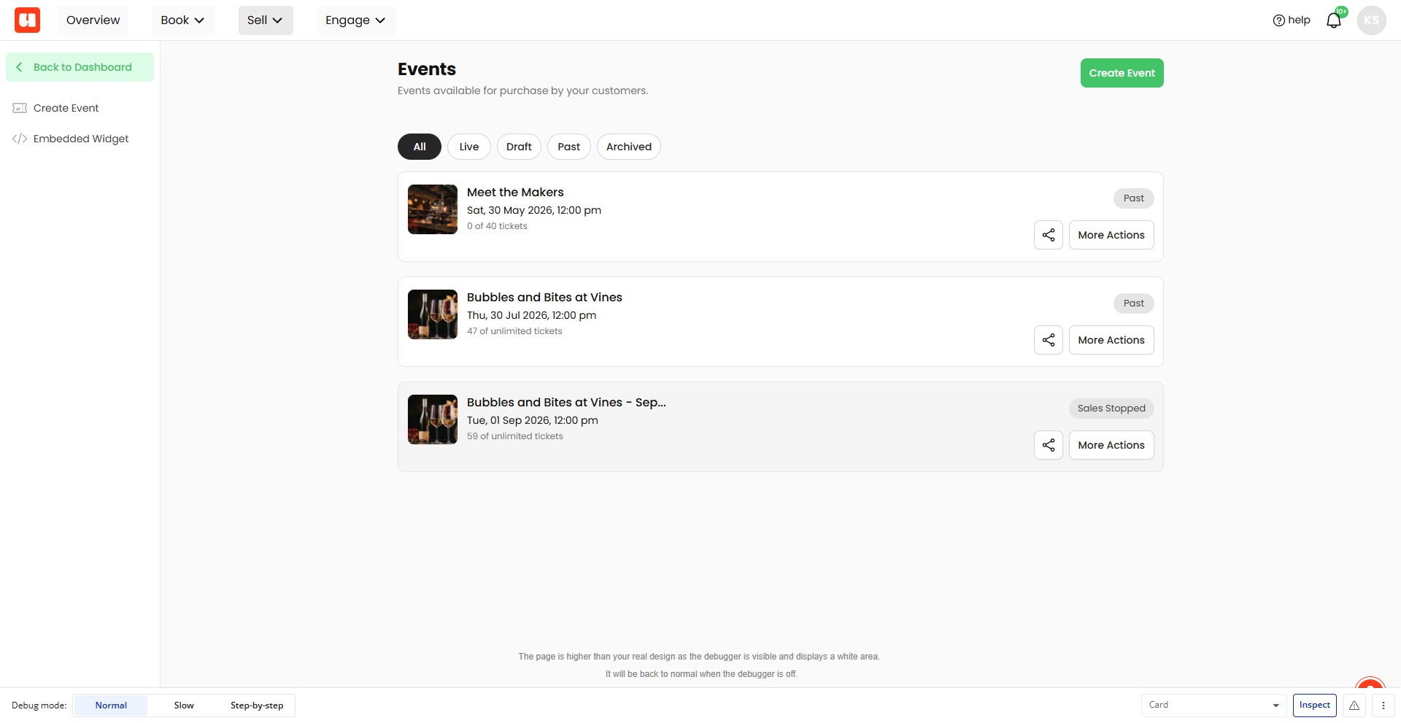The height and width of the screenshot is (723, 1401).
Task: Open the help icon link
Action: (1292, 20)
